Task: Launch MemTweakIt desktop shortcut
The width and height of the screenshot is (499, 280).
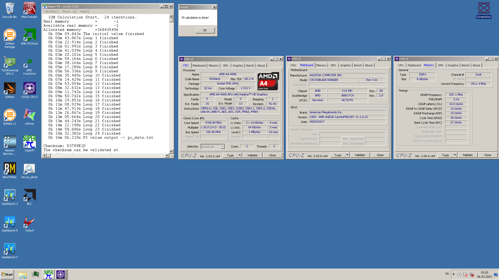Action: point(29,10)
